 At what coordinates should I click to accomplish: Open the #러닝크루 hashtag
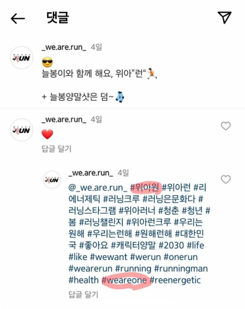coord(121,199)
